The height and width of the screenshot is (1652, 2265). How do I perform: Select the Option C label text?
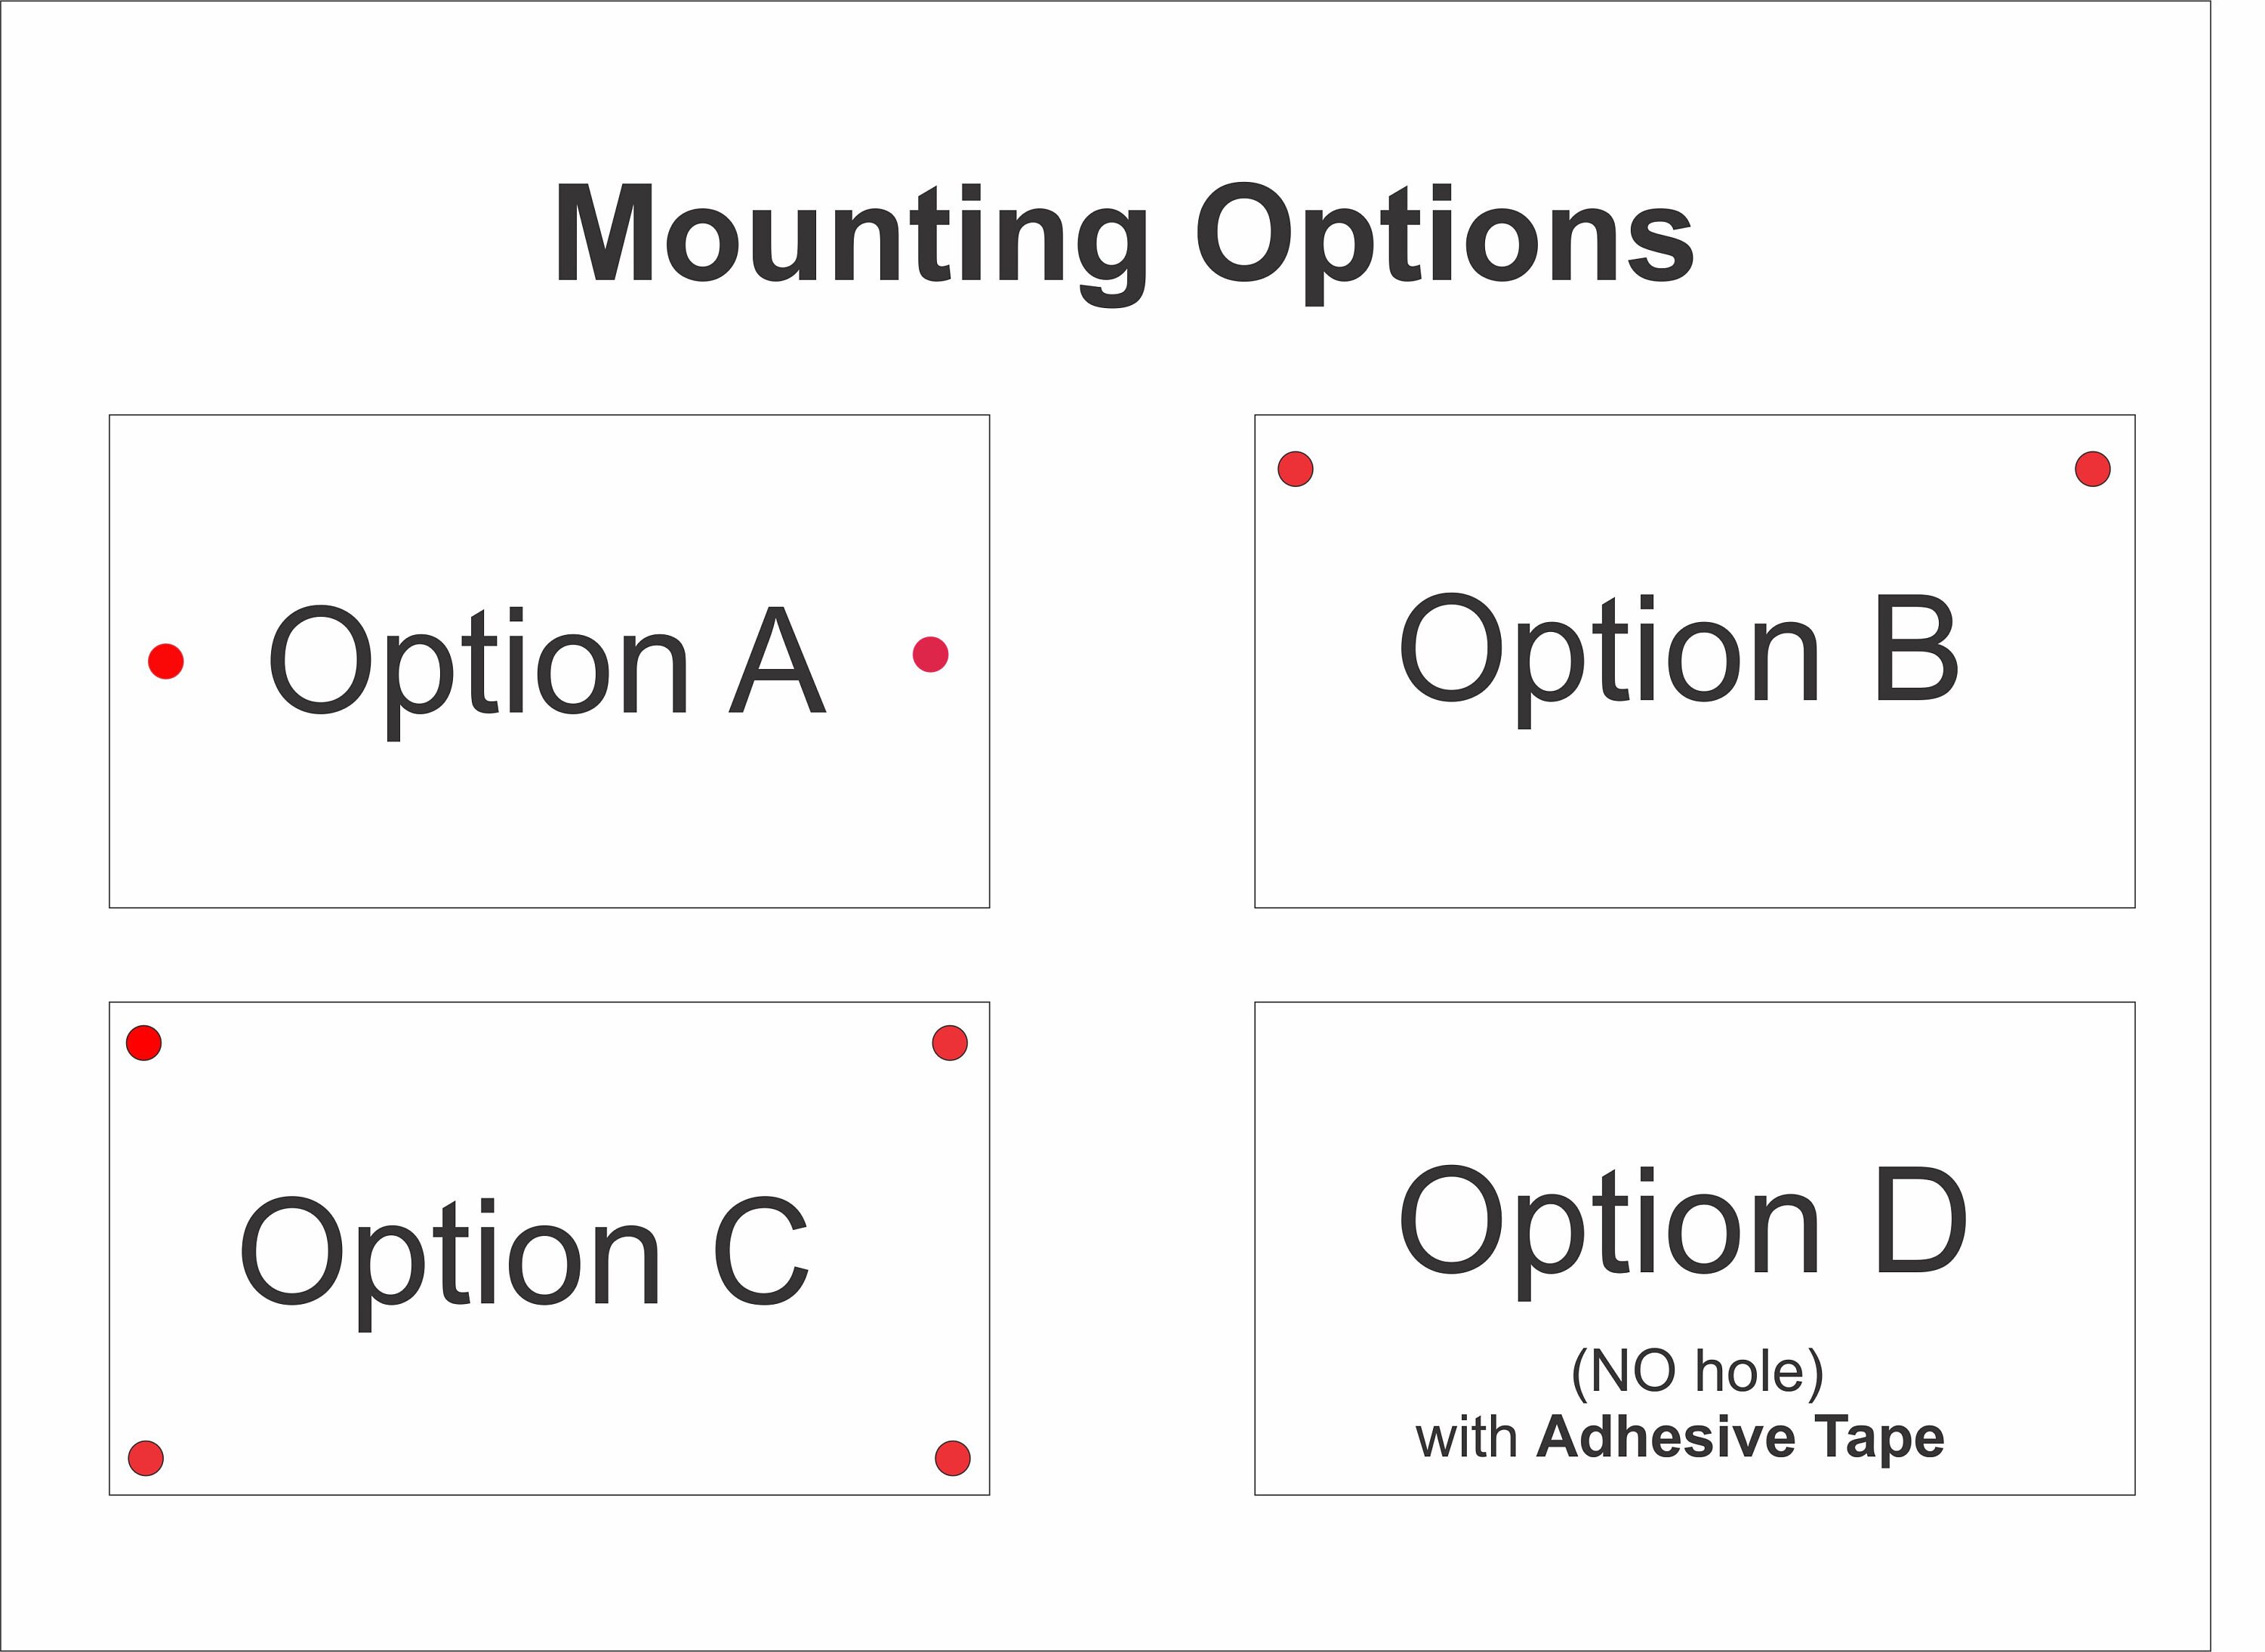(x=524, y=1264)
